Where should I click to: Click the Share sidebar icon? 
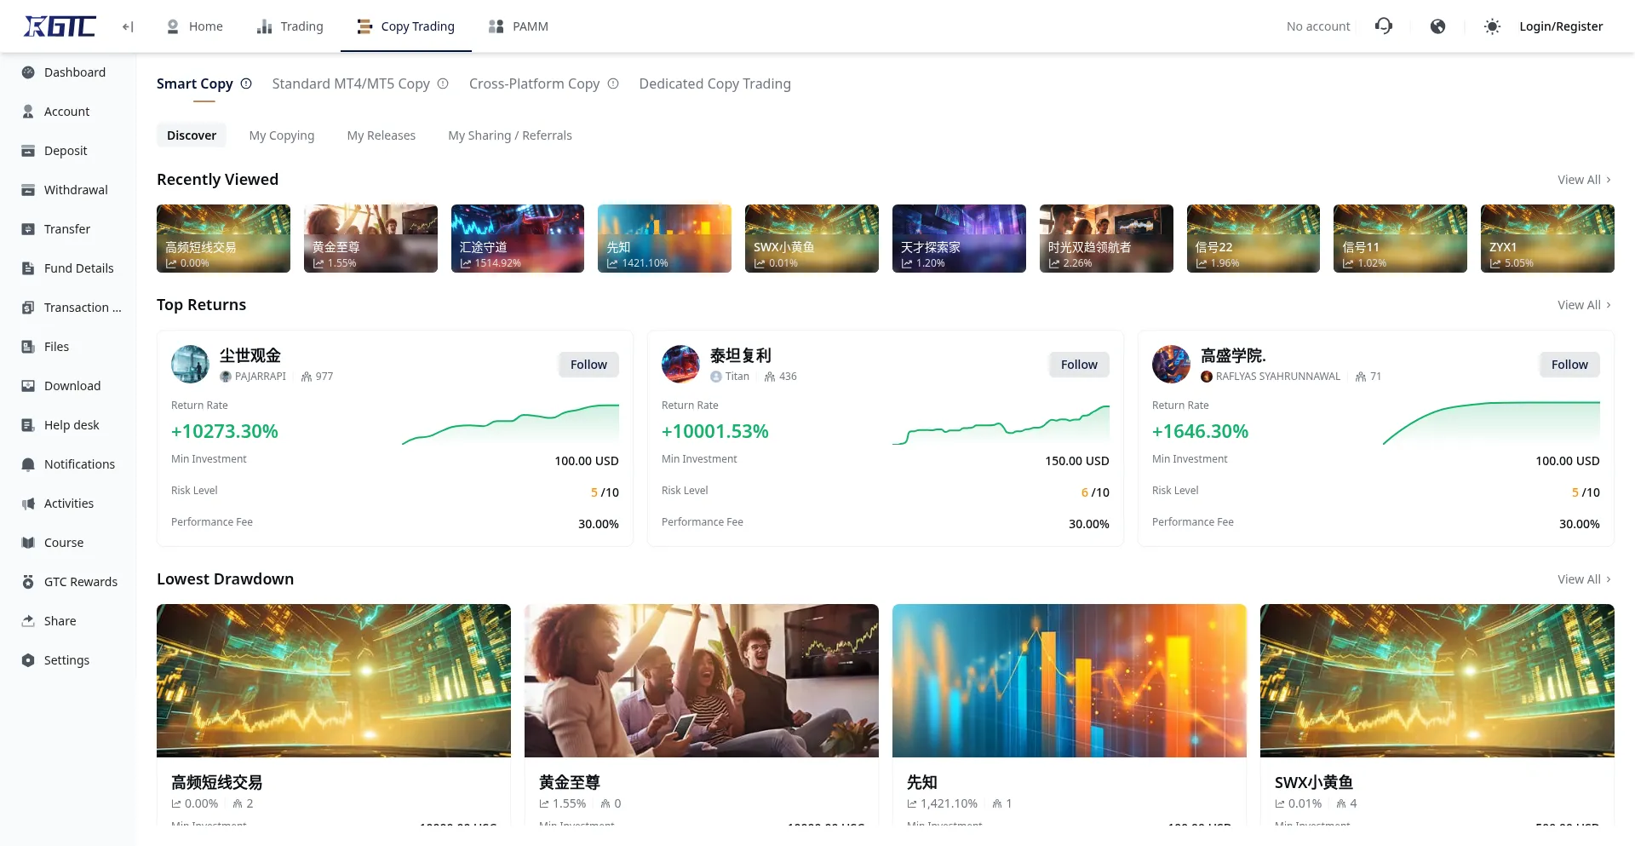(28, 621)
